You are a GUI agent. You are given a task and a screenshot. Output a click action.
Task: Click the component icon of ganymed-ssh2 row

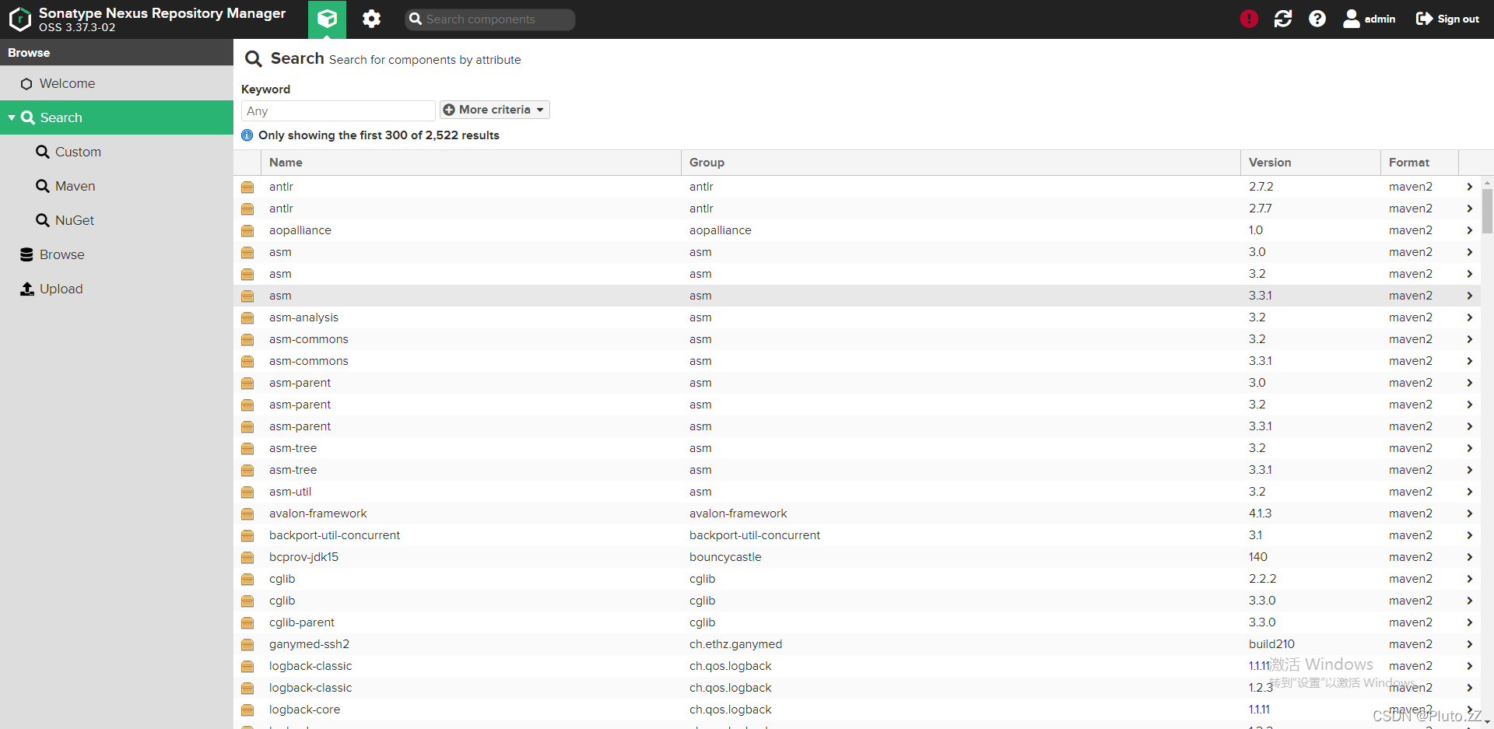247,644
